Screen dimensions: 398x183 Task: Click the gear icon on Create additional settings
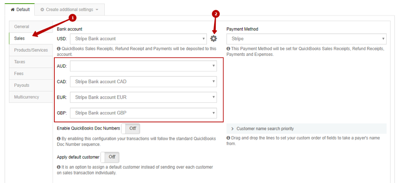(x=42, y=10)
